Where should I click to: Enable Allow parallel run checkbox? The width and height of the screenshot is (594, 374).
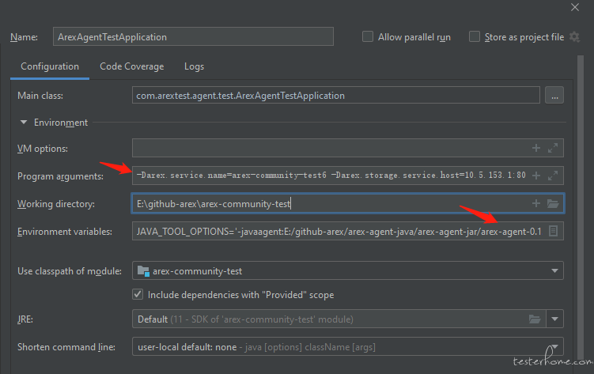[368, 36]
